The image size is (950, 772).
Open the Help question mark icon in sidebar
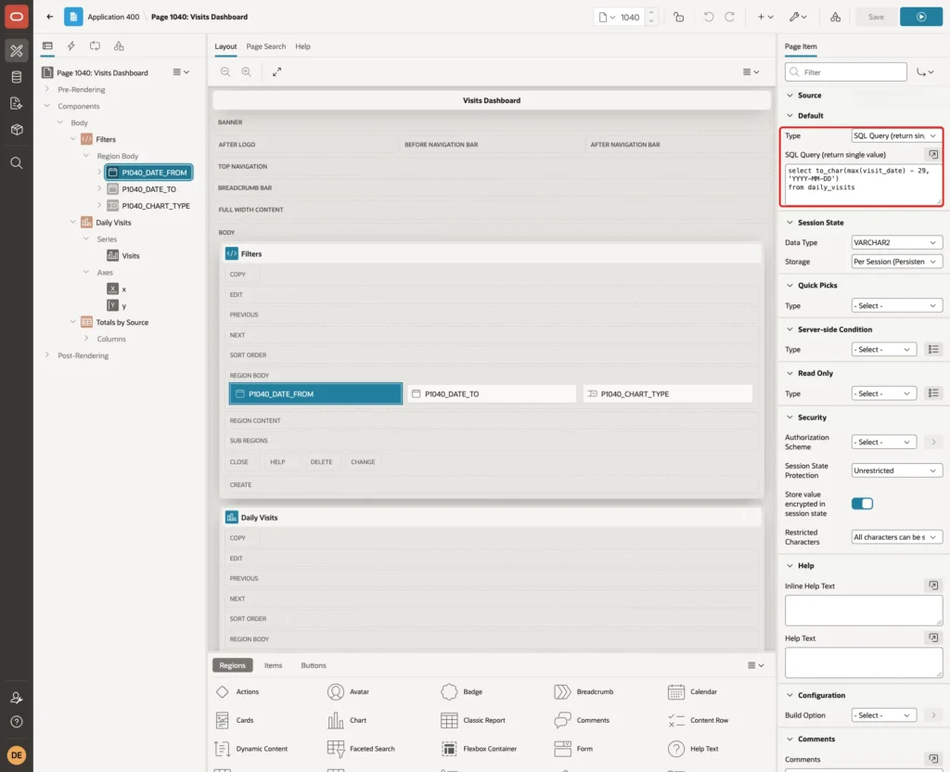[17, 722]
